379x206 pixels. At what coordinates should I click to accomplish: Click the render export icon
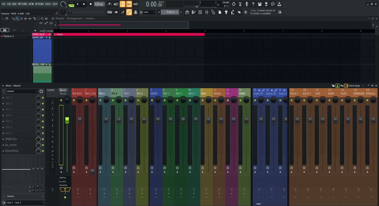(x=266, y=4)
